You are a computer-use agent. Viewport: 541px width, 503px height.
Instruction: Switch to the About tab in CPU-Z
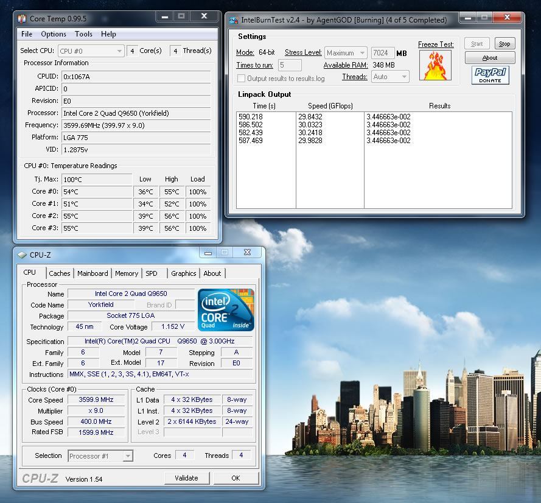point(212,273)
